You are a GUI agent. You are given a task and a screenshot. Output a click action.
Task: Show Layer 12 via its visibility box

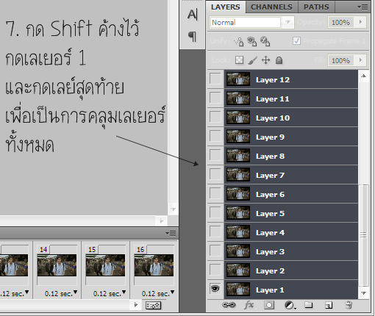tap(215, 79)
